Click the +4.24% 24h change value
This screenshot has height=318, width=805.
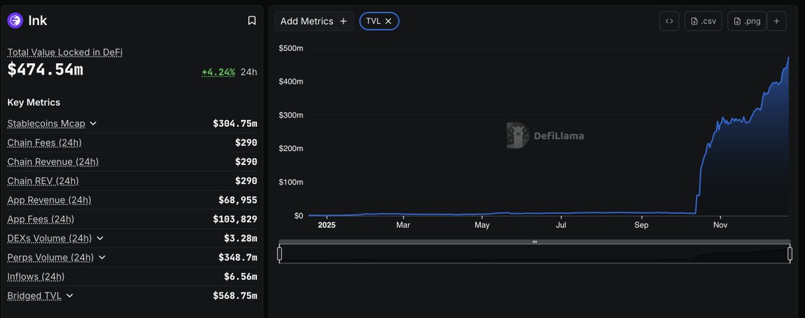(218, 72)
